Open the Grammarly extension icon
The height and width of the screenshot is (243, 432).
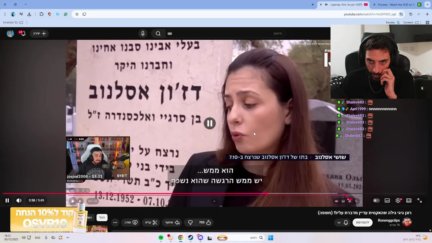coord(65,14)
